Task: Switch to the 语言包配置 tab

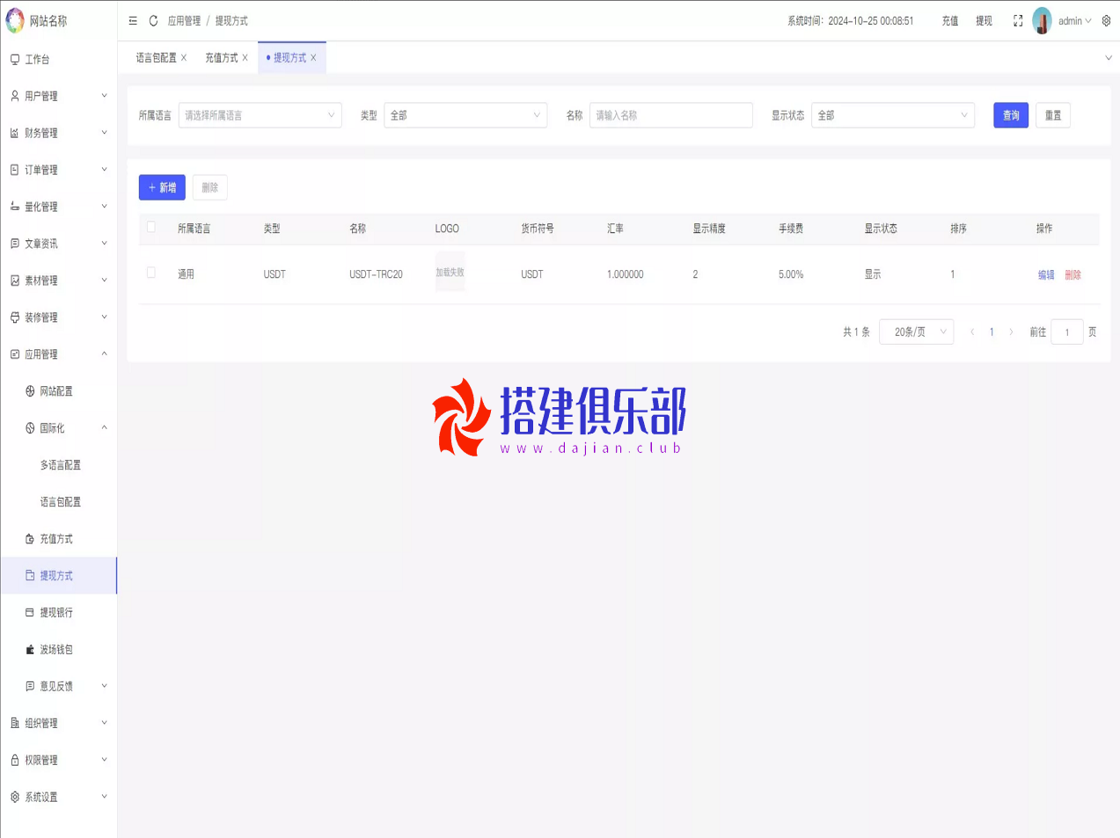Action: [157, 58]
